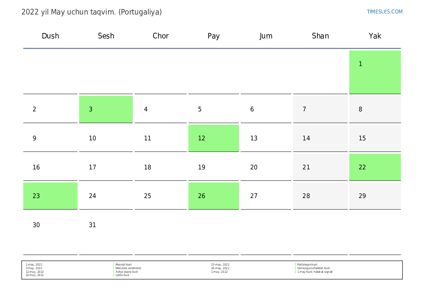The height and width of the screenshot is (300, 424).
Task: Select date 24 in the calendar
Action: point(106,196)
